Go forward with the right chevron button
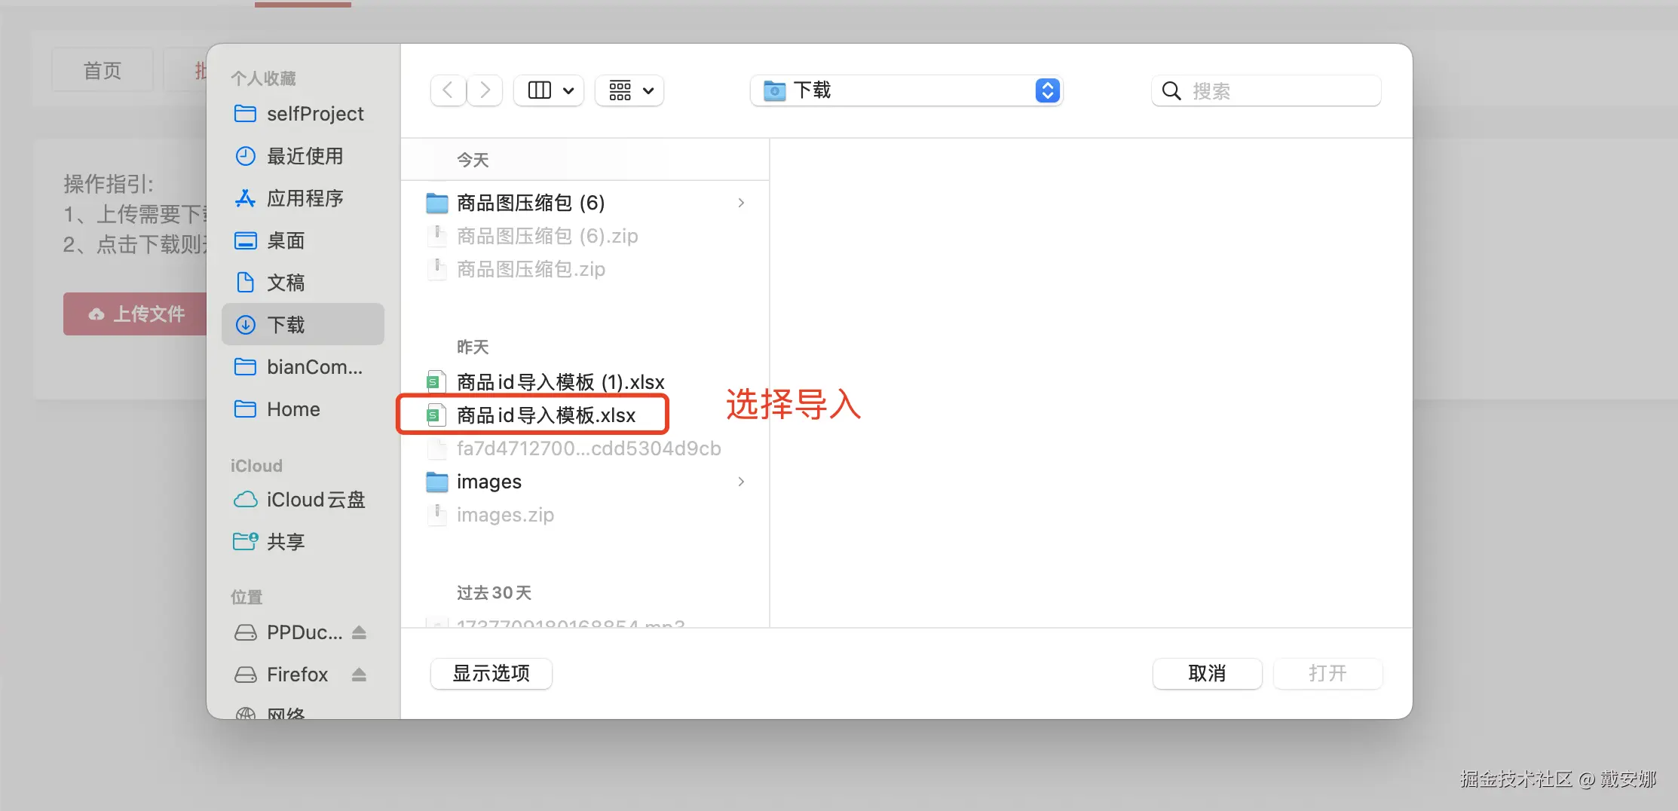This screenshot has width=1678, height=811. (485, 90)
